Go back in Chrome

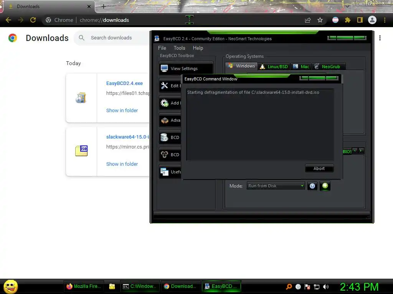point(8,20)
